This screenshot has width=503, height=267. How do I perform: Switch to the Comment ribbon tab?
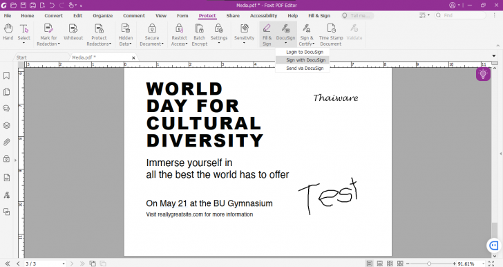click(x=134, y=15)
